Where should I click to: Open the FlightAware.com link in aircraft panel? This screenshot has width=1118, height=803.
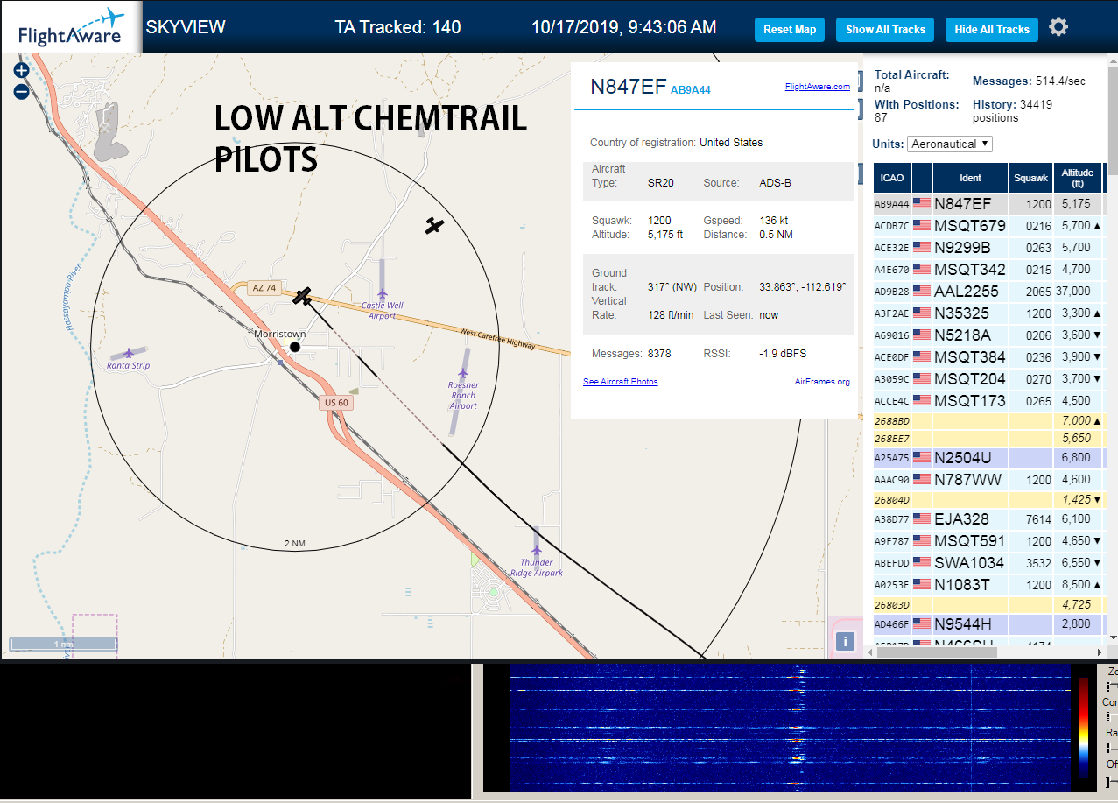click(818, 87)
